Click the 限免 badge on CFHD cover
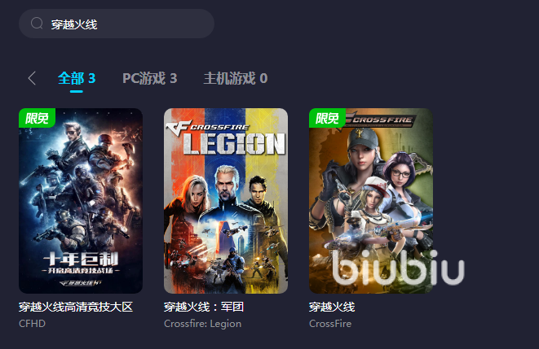 click(x=38, y=118)
